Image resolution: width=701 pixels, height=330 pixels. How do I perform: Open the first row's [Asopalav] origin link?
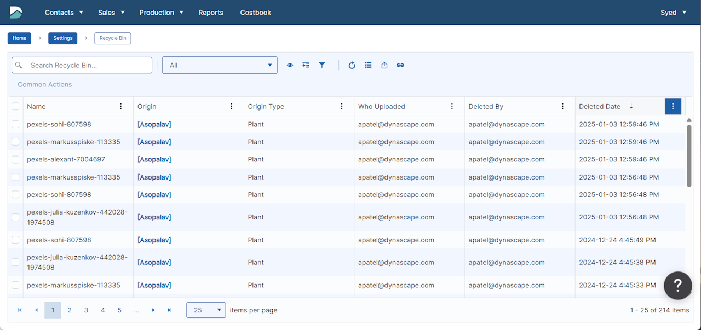(x=154, y=124)
